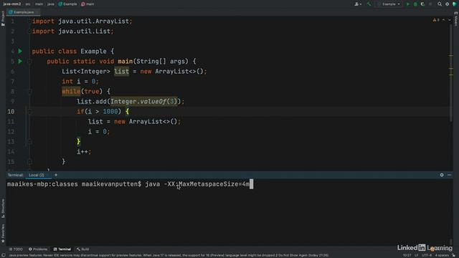Click Example class breadcrumb
Viewport: 459px width, 258px height.
[x=67, y=4]
